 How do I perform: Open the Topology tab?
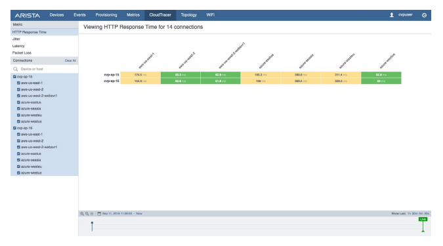tap(189, 15)
